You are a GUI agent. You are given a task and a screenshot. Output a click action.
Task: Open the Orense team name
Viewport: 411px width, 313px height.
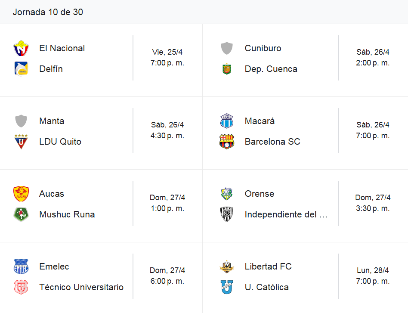pos(260,194)
